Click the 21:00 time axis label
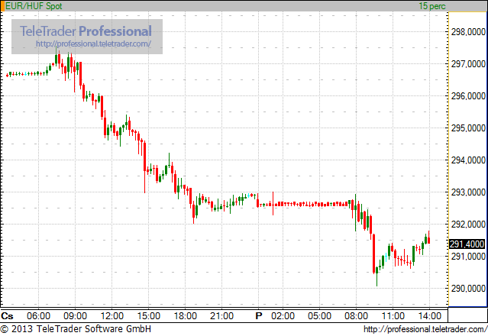 coord(221,316)
